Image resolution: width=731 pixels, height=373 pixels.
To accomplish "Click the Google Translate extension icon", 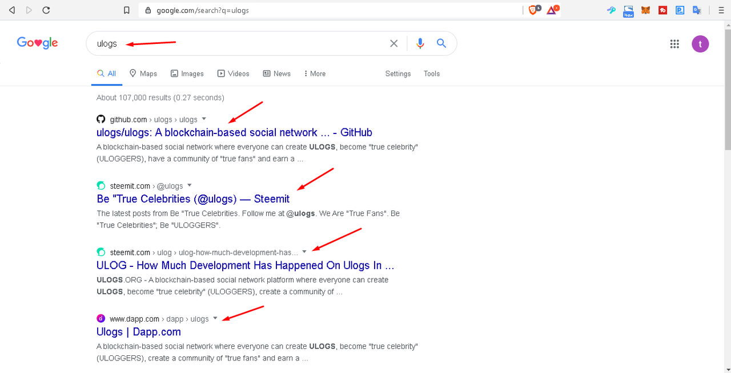I will coord(697,10).
